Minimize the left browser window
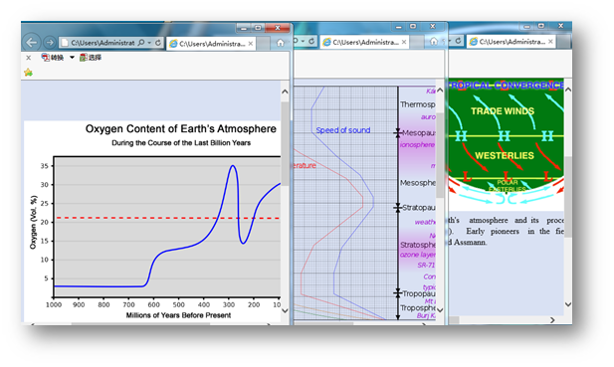614x367 pixels. [x=244, y=28]
